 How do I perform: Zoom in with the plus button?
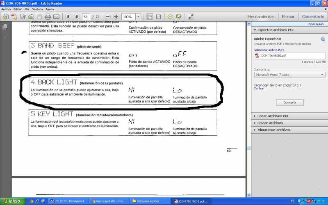(x=116, y=17)
